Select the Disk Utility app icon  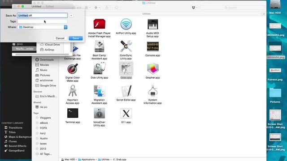[x=100, y=68]
